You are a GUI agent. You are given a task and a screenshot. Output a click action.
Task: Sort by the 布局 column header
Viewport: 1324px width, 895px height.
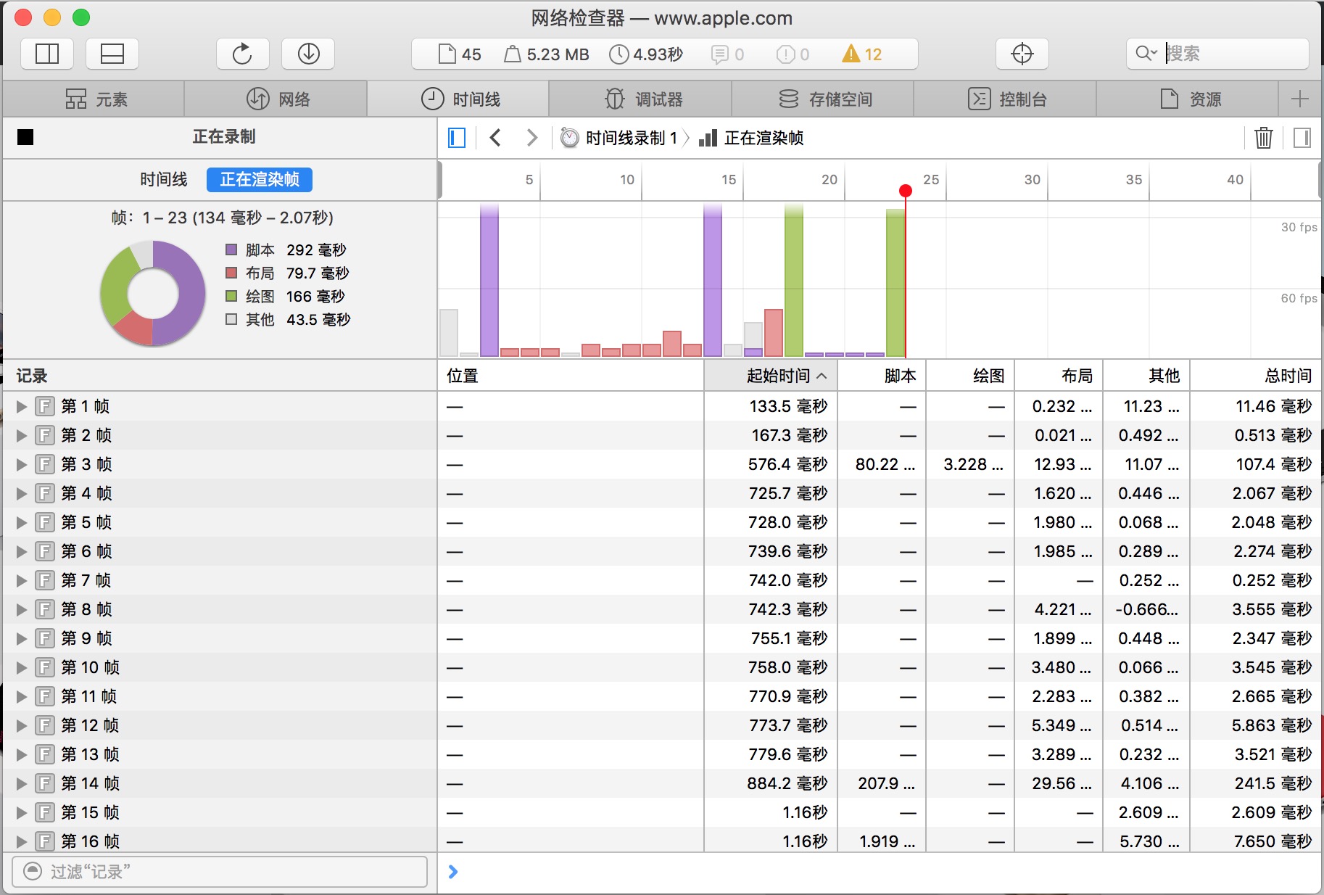[1059, 376]
